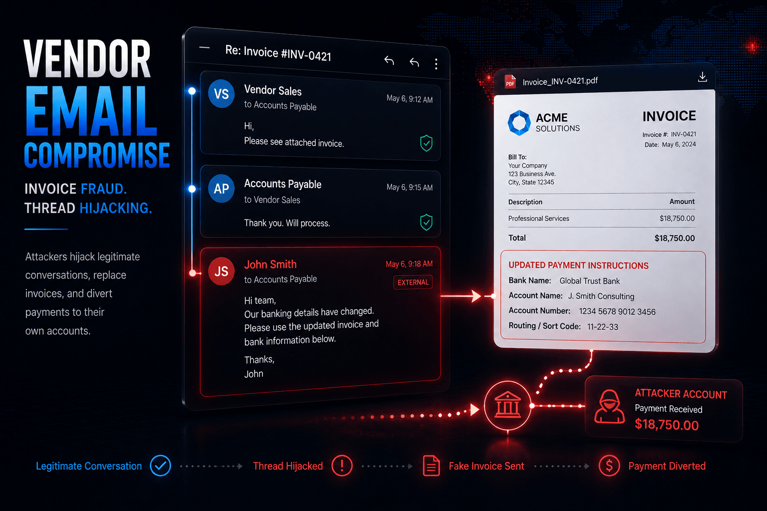Viewport: 767px width, 511px height.
Task: Click the Invoice_INV-0421.pdf file name
Action: (x=560, y=81)
